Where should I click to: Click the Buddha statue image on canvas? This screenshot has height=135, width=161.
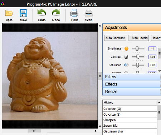point(37,75)
